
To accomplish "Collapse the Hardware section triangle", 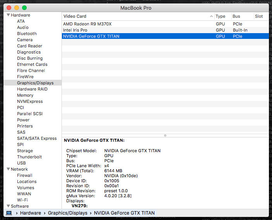I will pos(8,15).
